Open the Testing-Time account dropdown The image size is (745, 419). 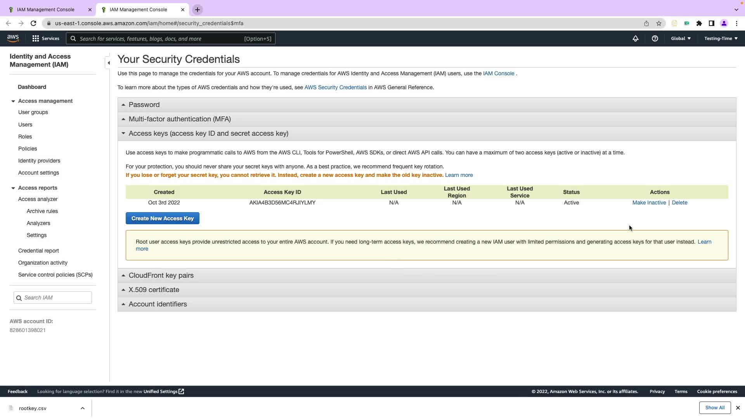coord(721,38)
